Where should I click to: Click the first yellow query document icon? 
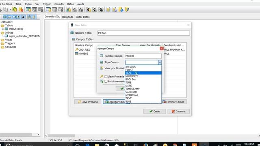tap(108, 9)
